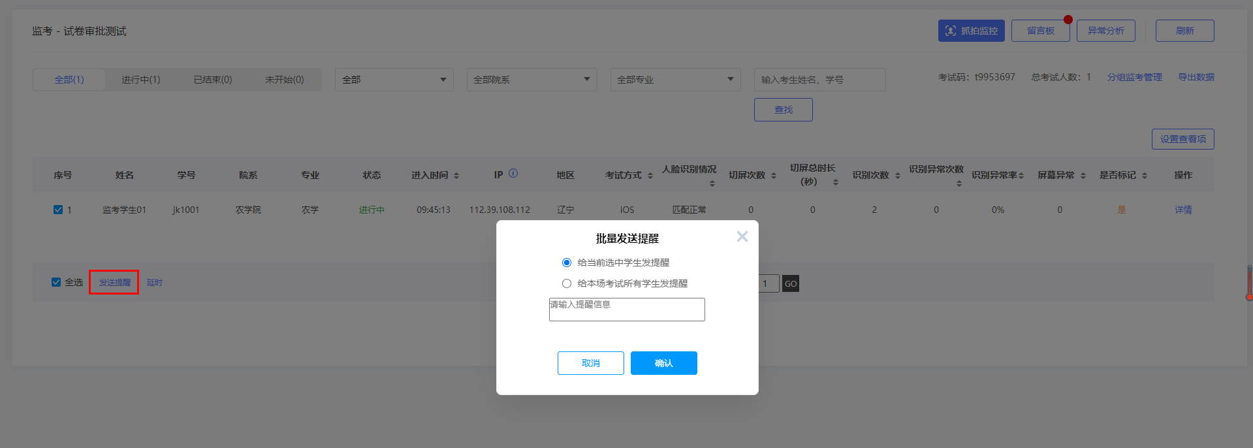This screenshot has width=1253, height=448.
Task: Sort by 切屏次数 column arrows
Action: click(x=774, y=176)
